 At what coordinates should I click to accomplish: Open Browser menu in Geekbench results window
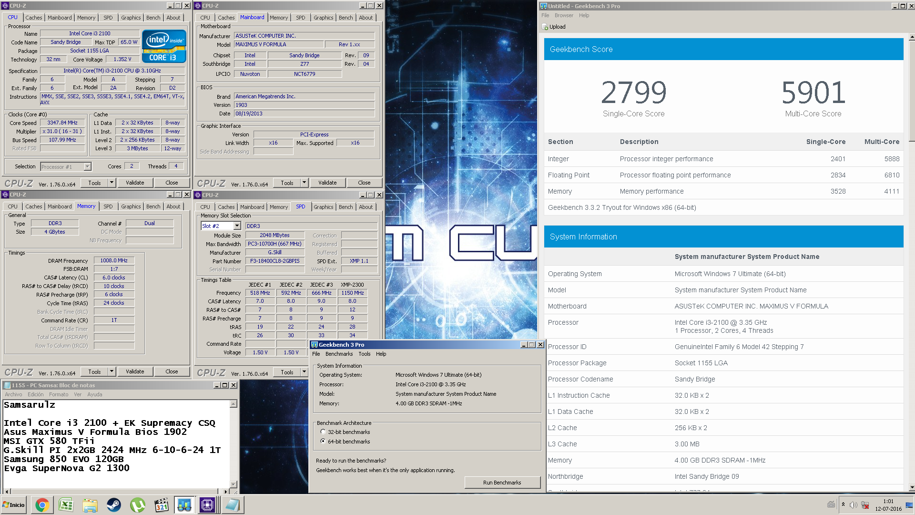564,15
